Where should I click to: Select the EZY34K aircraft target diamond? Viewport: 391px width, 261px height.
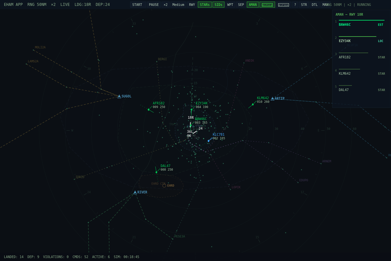192,110
